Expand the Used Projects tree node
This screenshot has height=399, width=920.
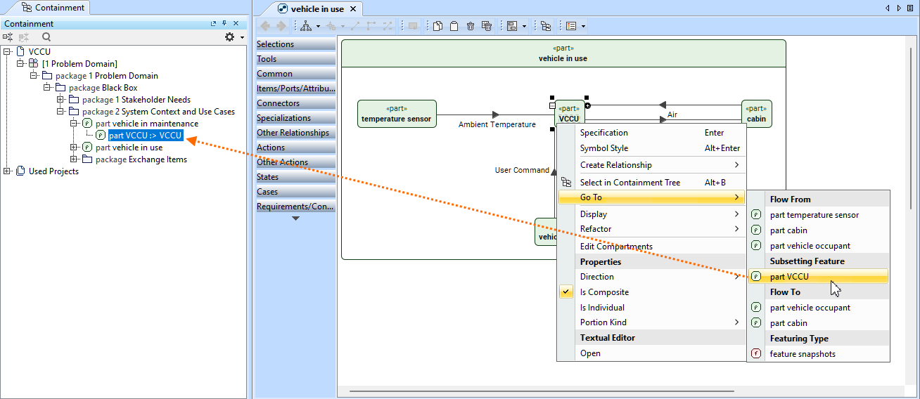pos(7,171)
